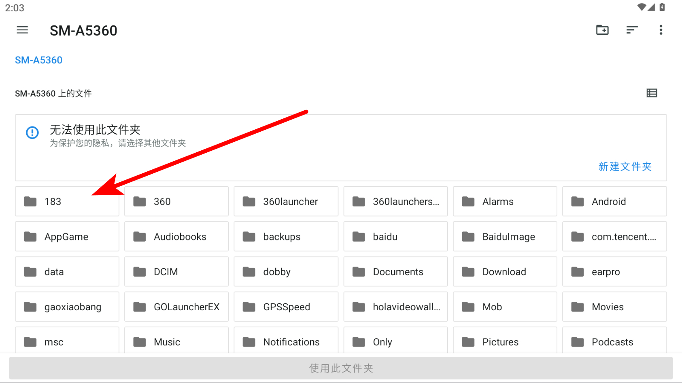
Task: Click the Alarms folder icon
Action: (x=468, y=201)
